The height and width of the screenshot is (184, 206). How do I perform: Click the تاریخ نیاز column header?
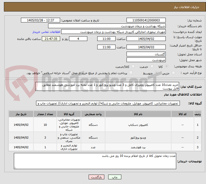coord(21,114)
